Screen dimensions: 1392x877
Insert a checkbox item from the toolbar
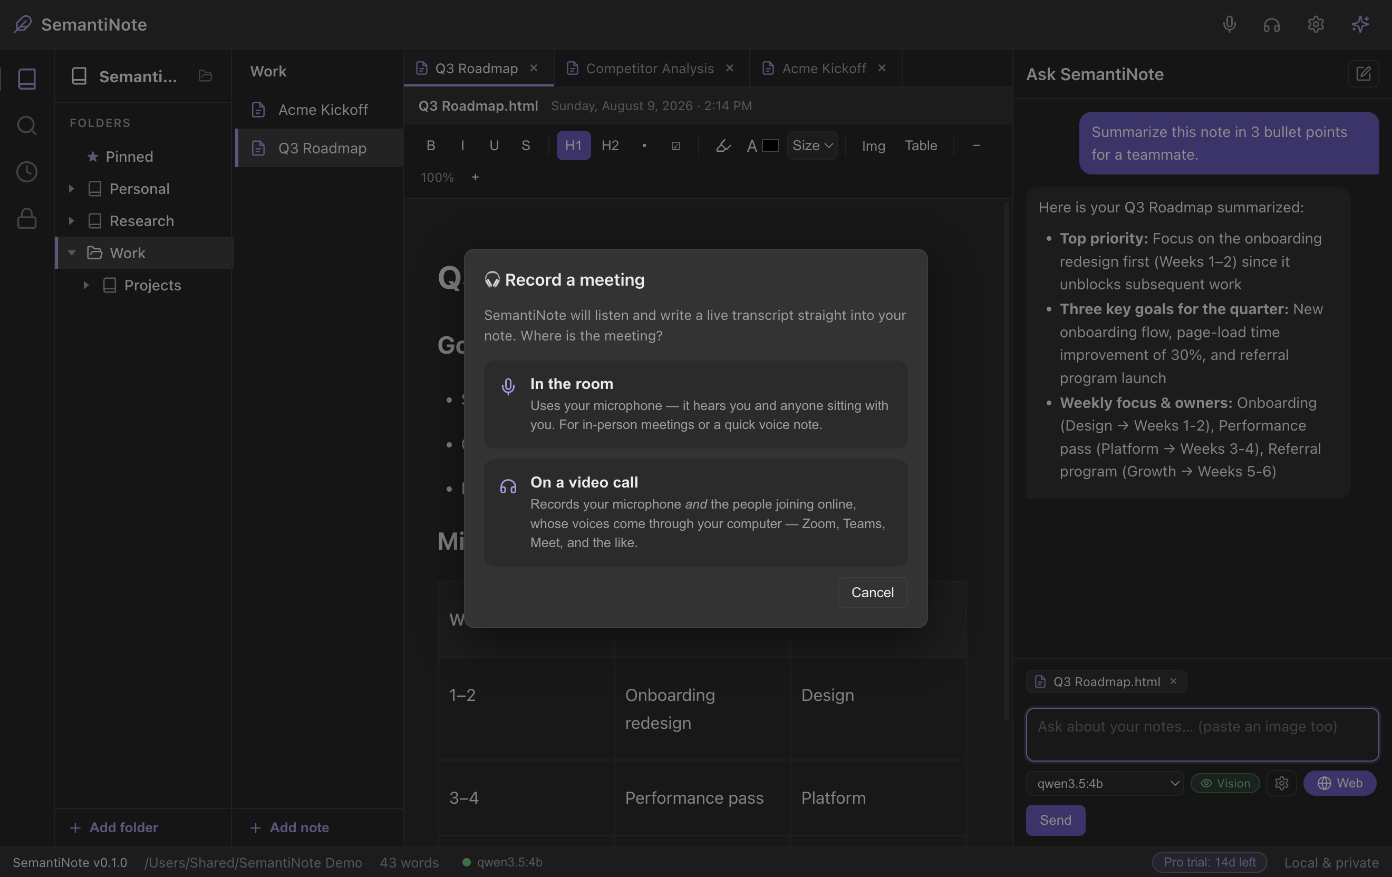click(675, 145)
